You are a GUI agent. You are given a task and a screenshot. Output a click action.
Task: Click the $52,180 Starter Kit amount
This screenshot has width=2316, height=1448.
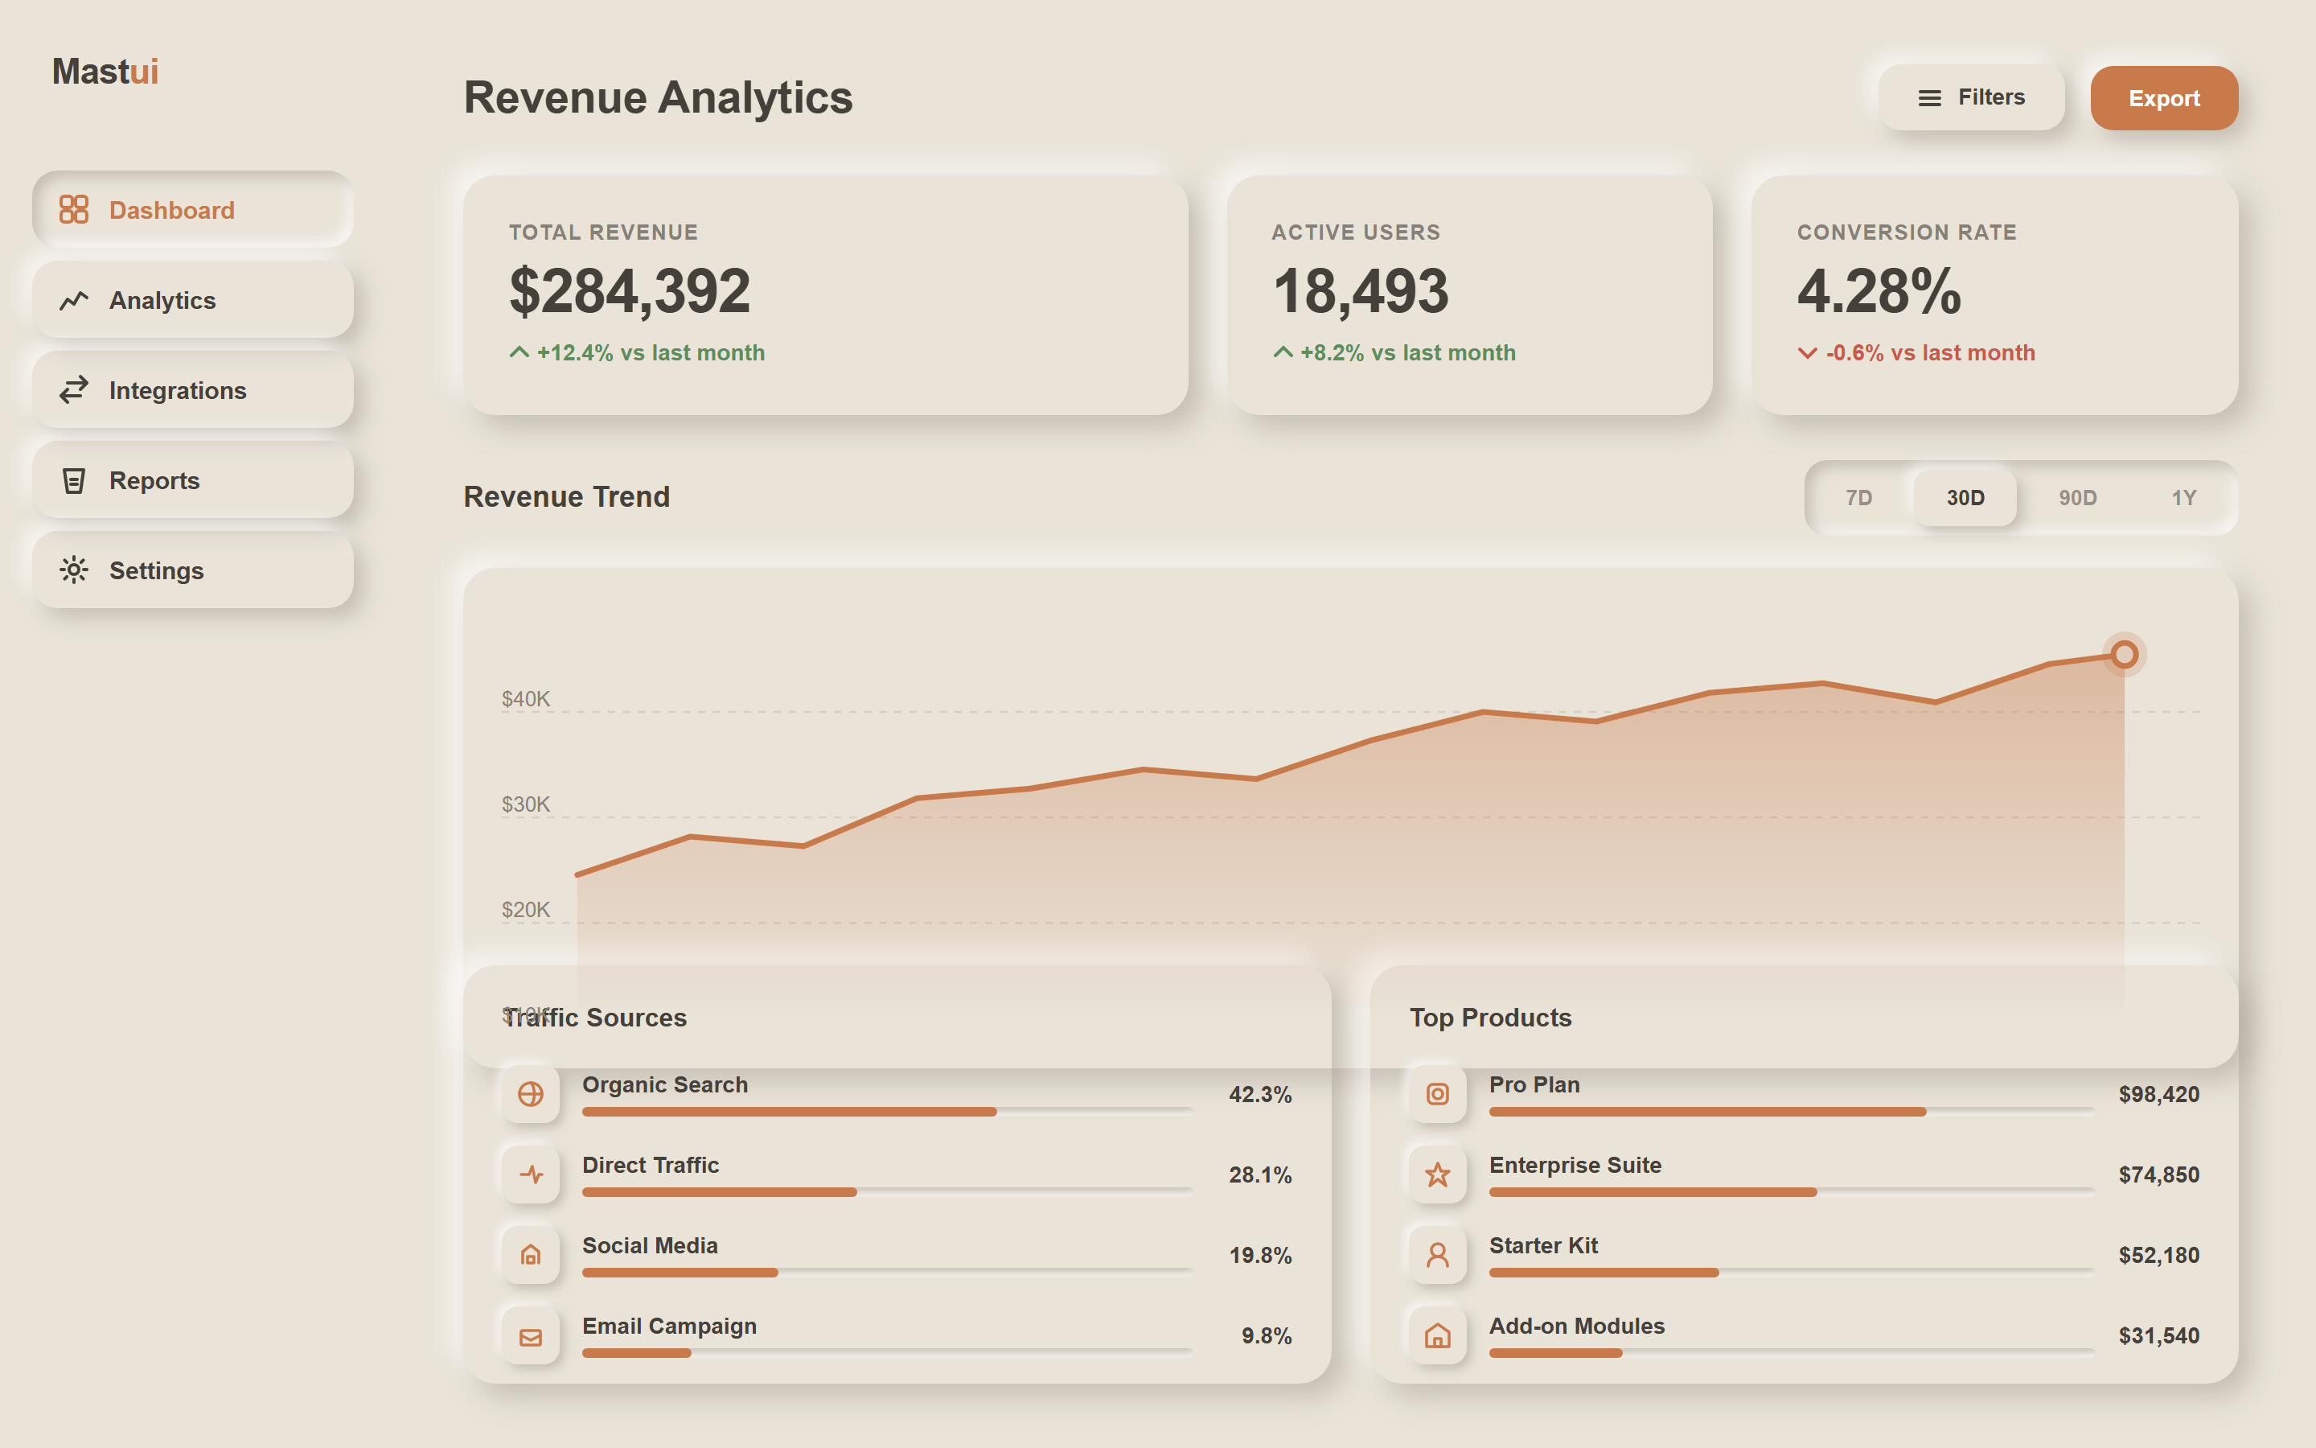(x=2159, y=1255)
